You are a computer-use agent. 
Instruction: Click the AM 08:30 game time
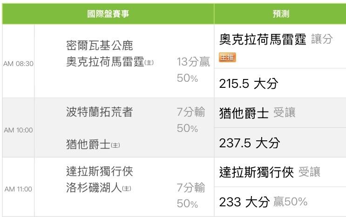[18, 64]
